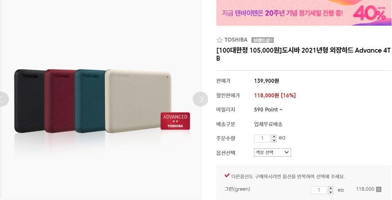Click the TOSHIBA brand name link

click(236, 40)
